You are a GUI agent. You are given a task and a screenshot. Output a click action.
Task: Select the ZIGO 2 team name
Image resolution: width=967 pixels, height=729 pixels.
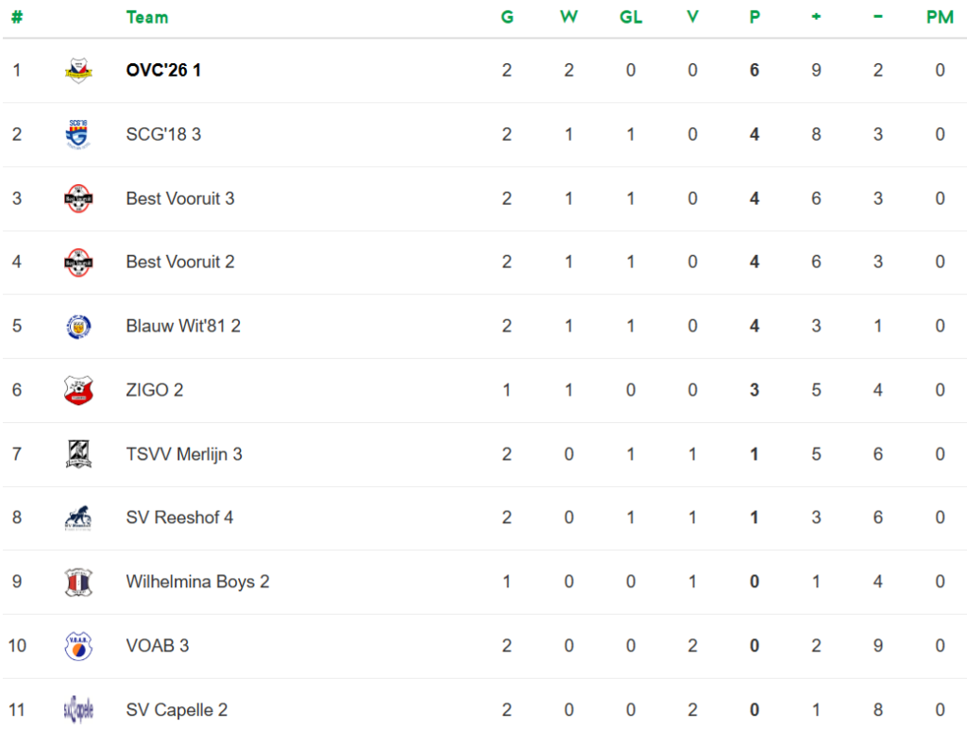(x=154, y=390)
